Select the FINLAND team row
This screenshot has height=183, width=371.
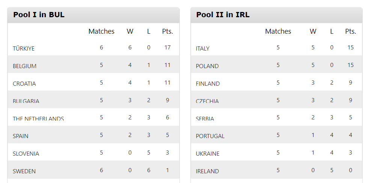(x=276, y=82)
